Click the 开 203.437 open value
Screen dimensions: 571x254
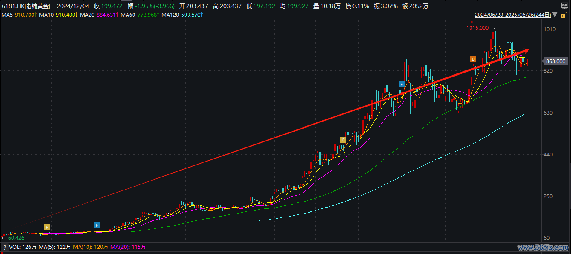point(193,6)
